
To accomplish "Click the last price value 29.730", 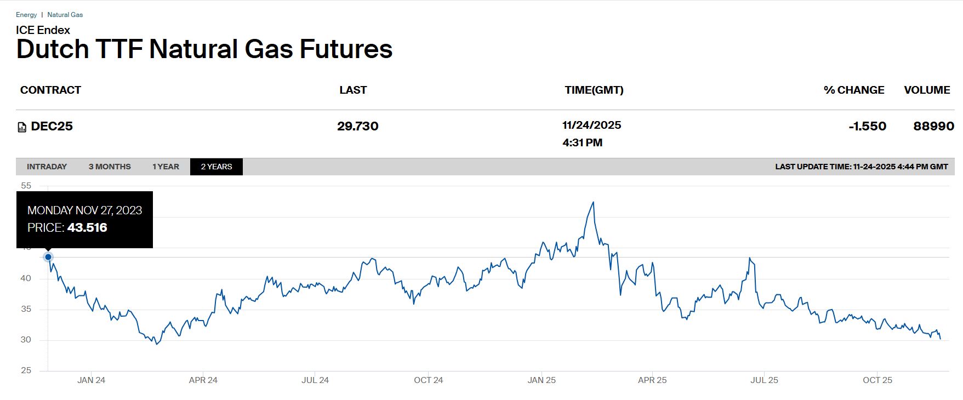I will coord(357,127).
